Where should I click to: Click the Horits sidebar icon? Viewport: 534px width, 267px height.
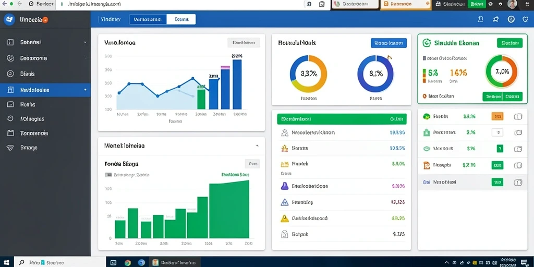[x=10, y=104]
